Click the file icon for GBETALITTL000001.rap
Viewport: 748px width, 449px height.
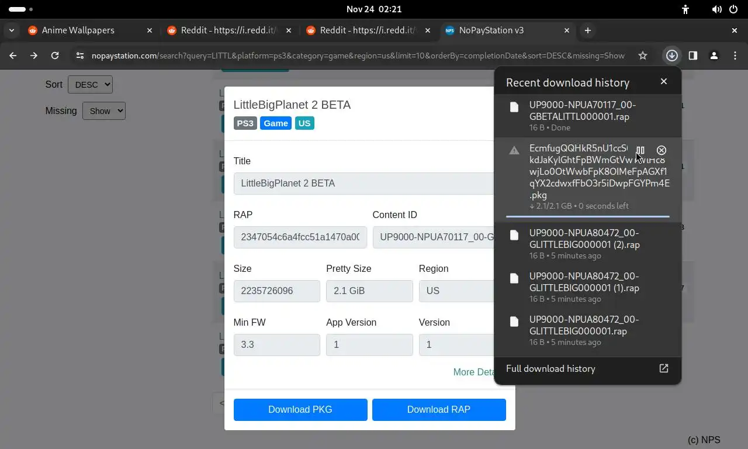coord(514,107)
